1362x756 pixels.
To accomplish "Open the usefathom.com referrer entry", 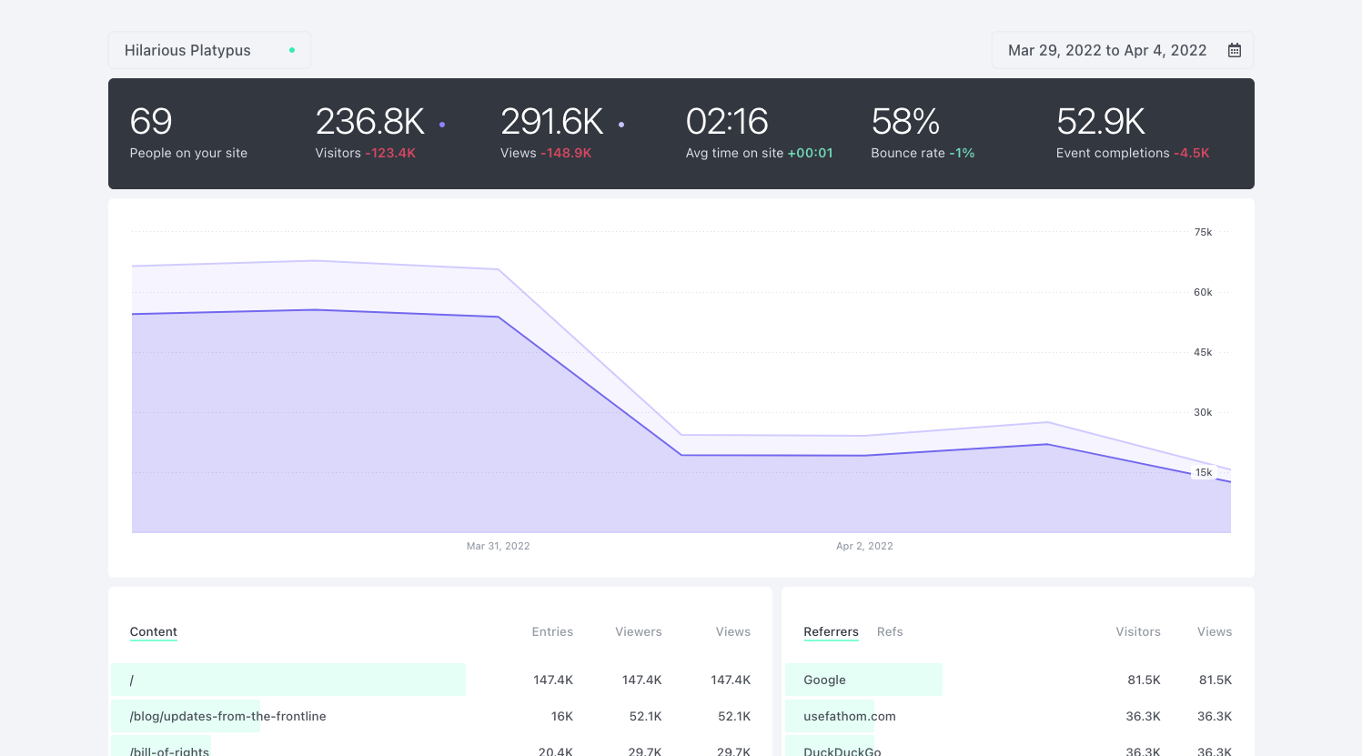I will click(x=849, y=716).
